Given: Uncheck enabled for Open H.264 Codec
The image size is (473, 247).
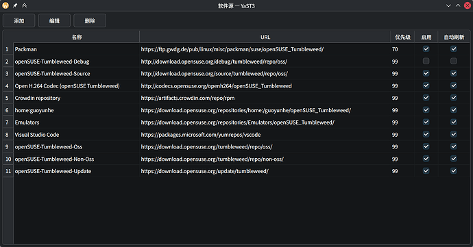Looking at the screenshot, I should [x=426, y=86].
